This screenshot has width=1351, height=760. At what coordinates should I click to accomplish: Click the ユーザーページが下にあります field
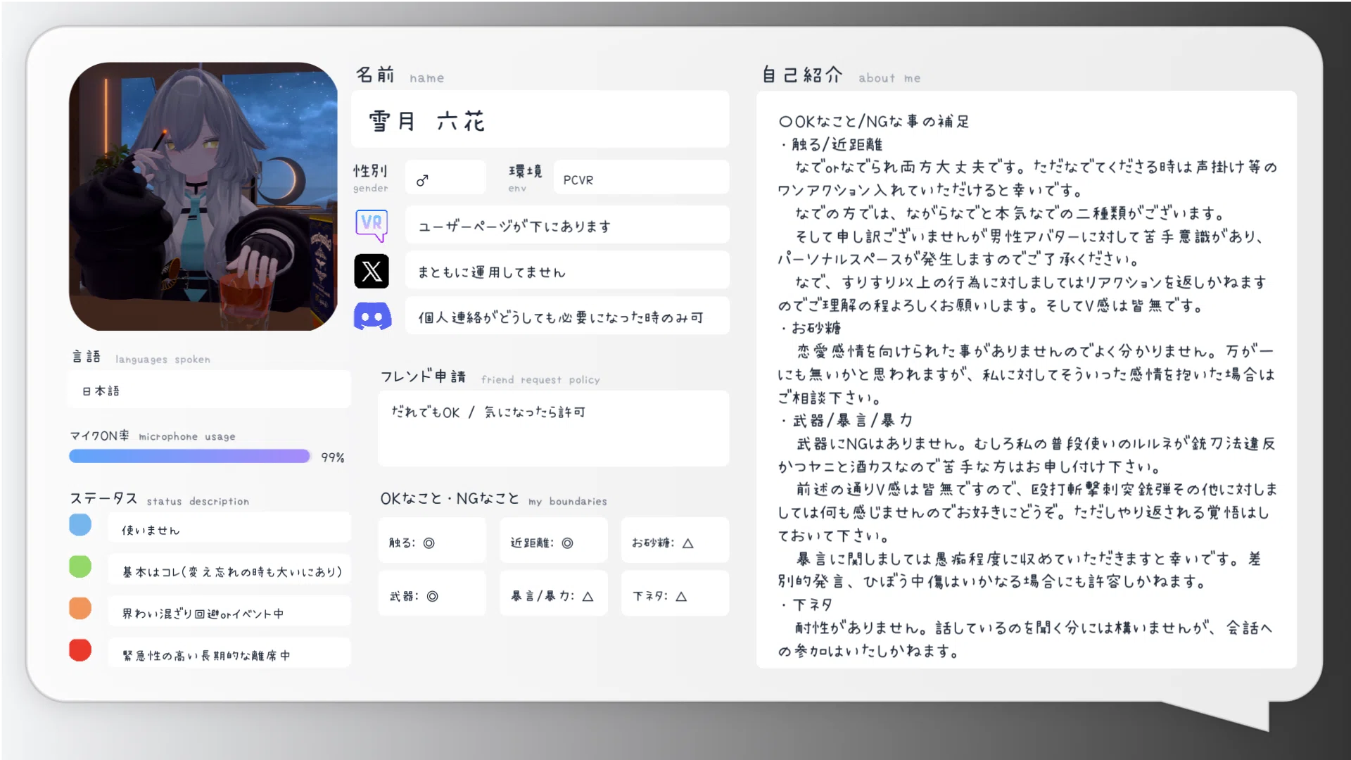567,225
